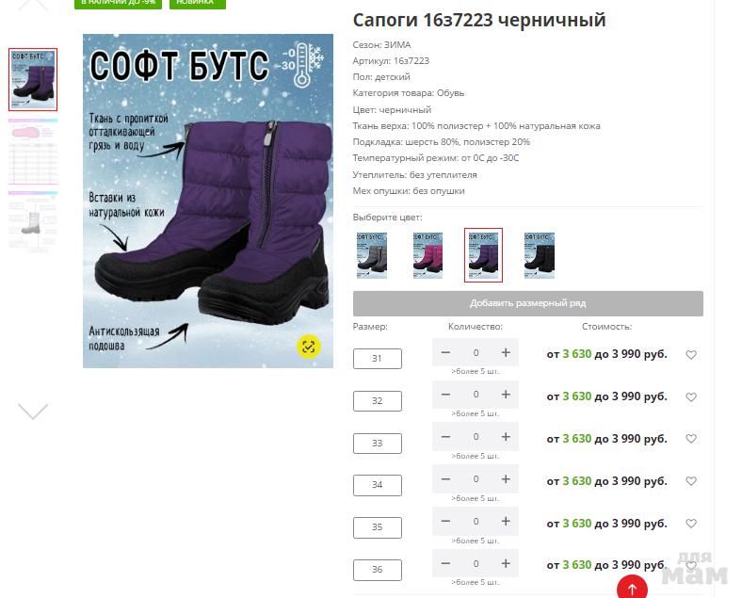
Task: Open the white boot diagram thumbnail
Action: pyautogui.click(x=33, y=221)
